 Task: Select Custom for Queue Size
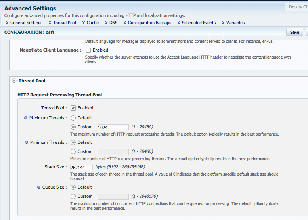(73, 197)
